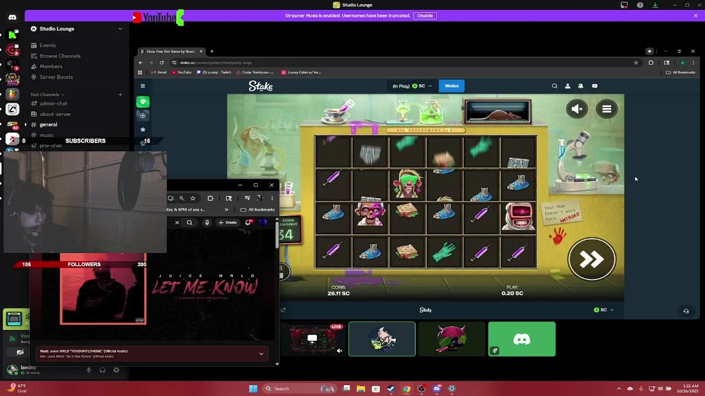This screenshot has width=705, height=396.
Task: Add a channel with the Text Channels plus
Action: click(x=120, y=95)
